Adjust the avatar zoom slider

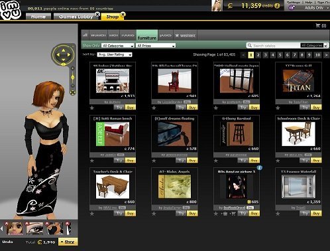[73, 77]
